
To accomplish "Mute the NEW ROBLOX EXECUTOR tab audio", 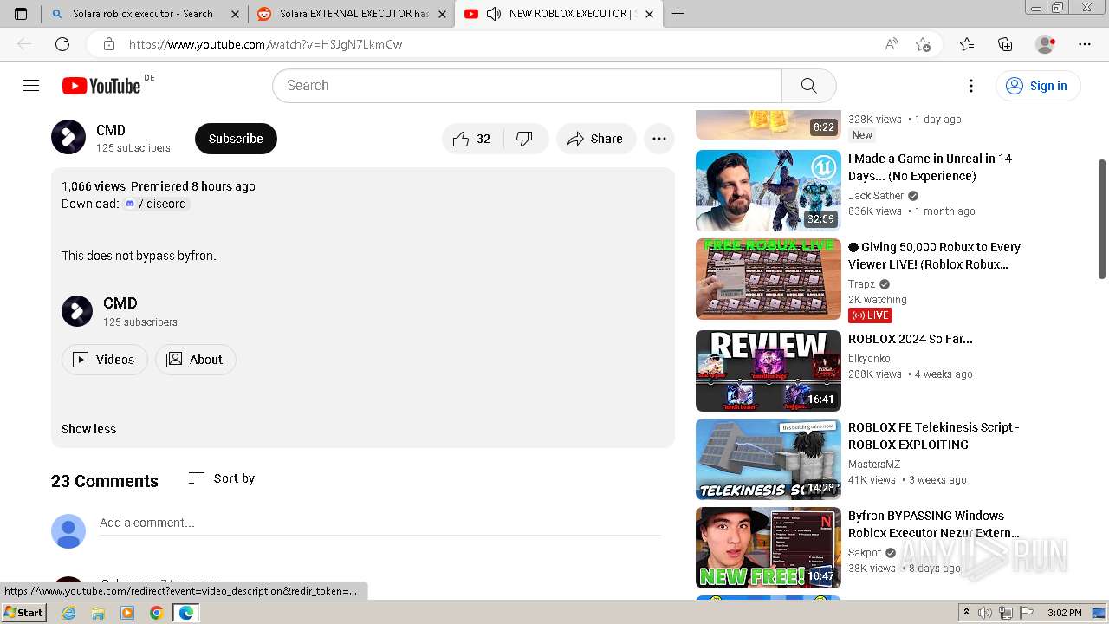I will 494,14.
